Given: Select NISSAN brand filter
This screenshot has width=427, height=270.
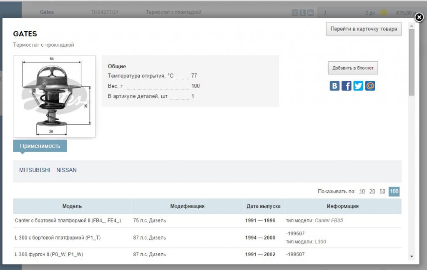Looking at the screenshot, I should pos(66,170).
